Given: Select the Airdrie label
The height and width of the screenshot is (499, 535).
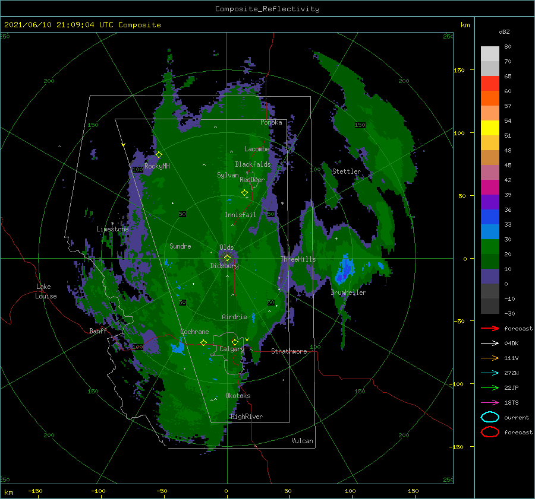Looking at the screenshot, I should [x=234, y=317].
